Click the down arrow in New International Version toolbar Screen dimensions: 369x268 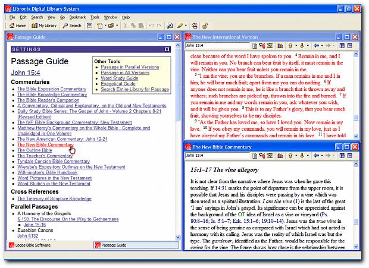click(x=302, y=46)
